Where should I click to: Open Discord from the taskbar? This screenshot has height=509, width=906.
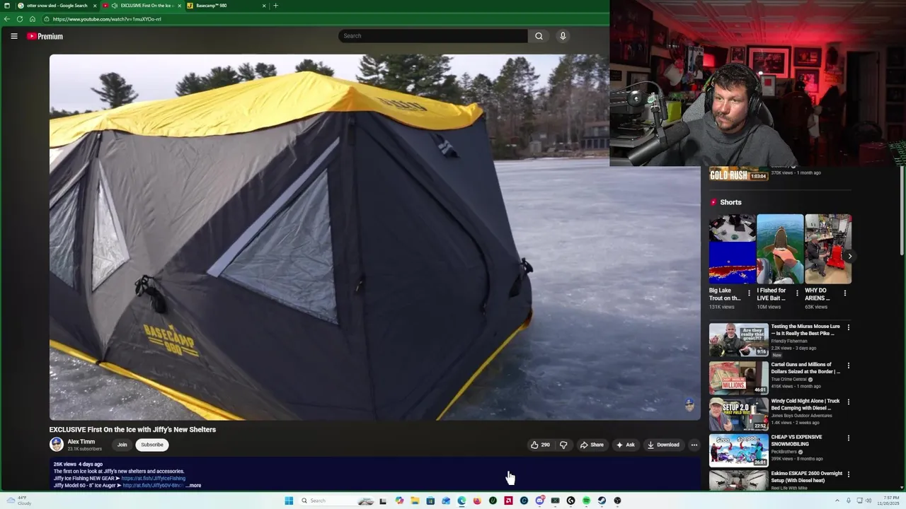(x=540, y=501)
